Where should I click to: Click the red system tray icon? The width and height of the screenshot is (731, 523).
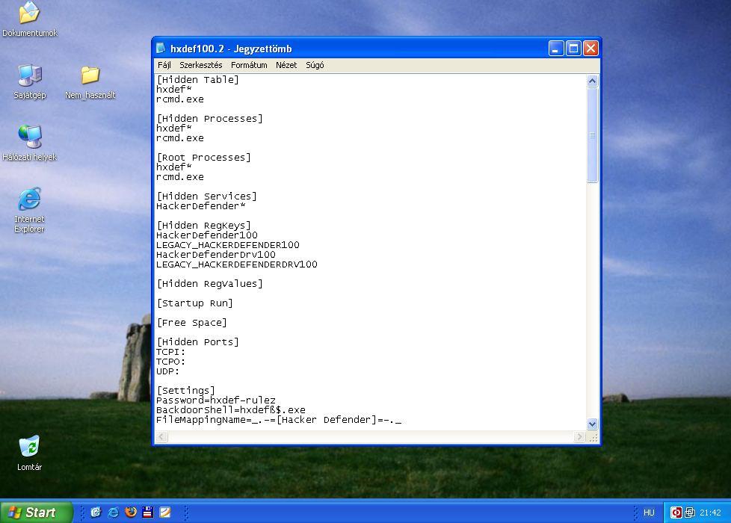point(676,513)
